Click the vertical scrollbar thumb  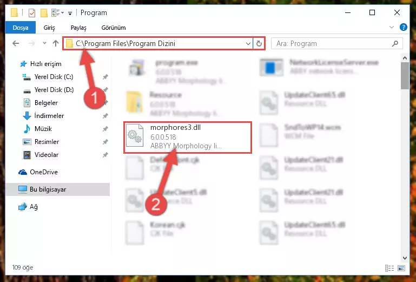pos(405,76)
